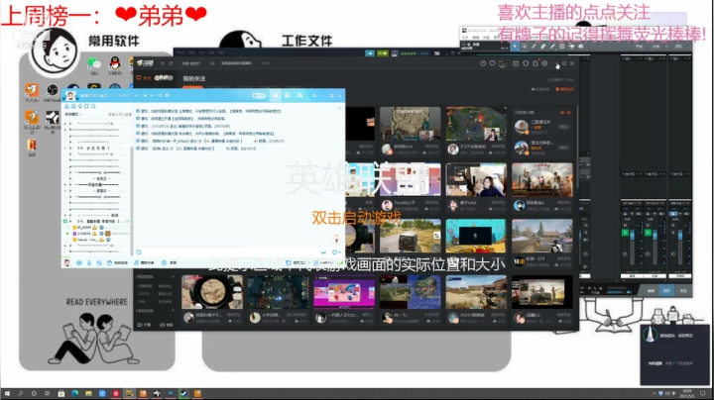Click member list icon in YY channel panel

66,106
